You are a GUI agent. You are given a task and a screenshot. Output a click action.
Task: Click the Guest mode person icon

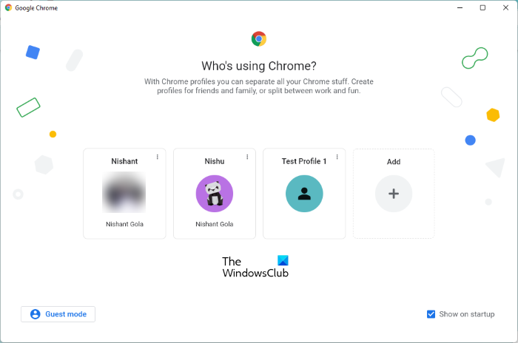point(35,314)
